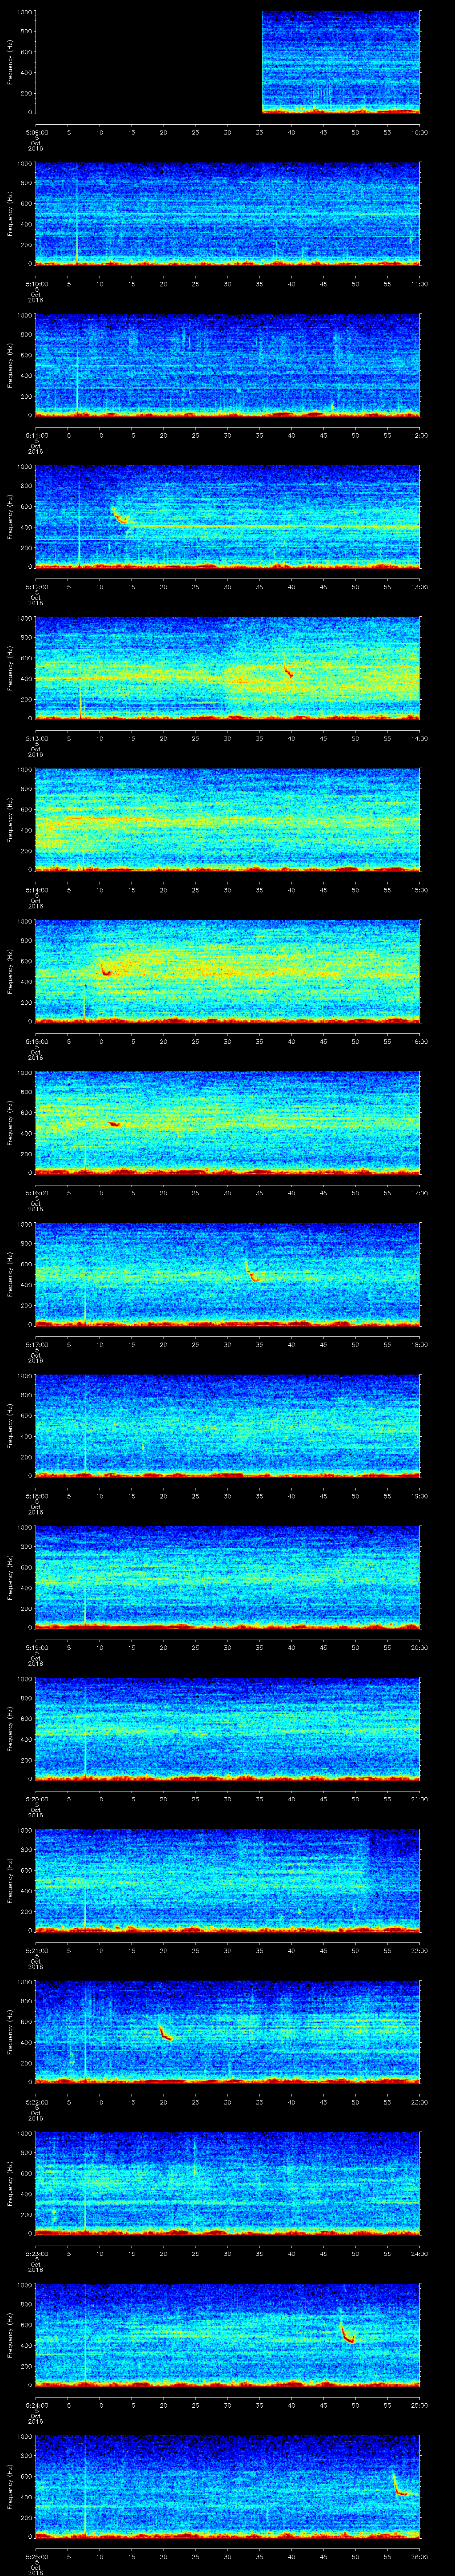Click the '5:10:00' start time label
Screen dimensions: 455x2576
click(36, 284)
